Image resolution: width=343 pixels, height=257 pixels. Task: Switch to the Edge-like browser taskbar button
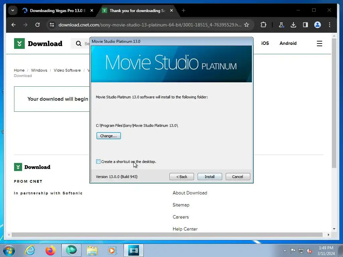click(71, 250)
